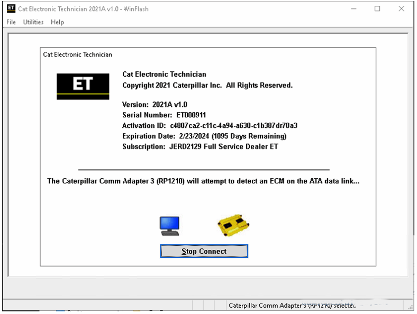417x314 pixels.
Task: Click the Activation ID value line
Action: pyautogui.click(x=210, y=125)
